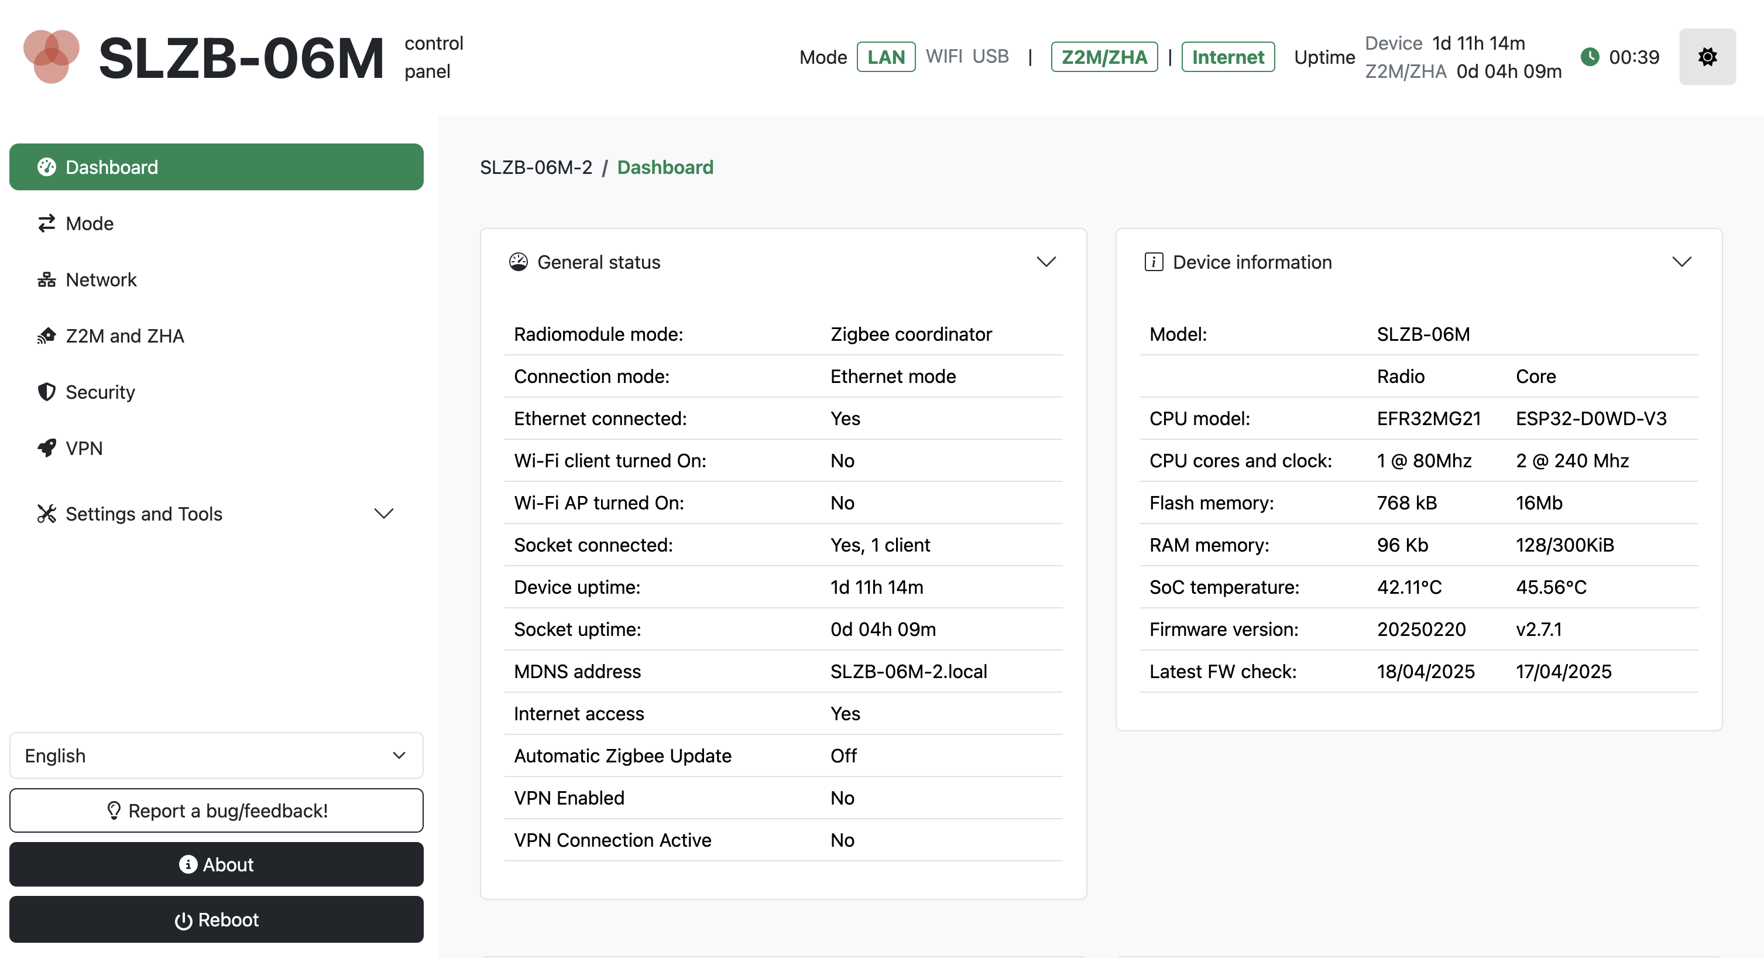Open the Security page

coord(217,392)
